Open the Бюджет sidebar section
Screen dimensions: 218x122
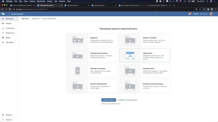(x=9, y=23)
